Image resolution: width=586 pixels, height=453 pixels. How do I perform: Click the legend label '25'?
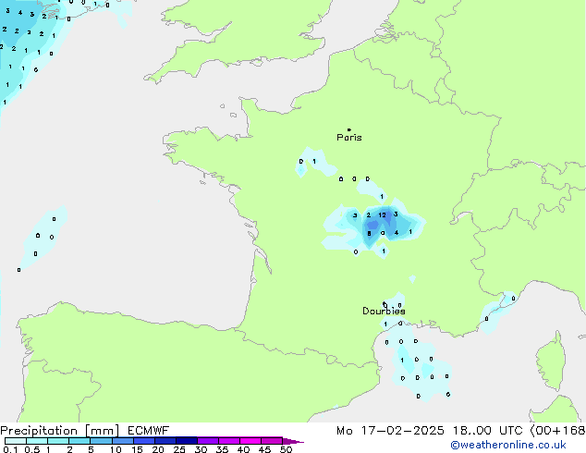[179, 449]
